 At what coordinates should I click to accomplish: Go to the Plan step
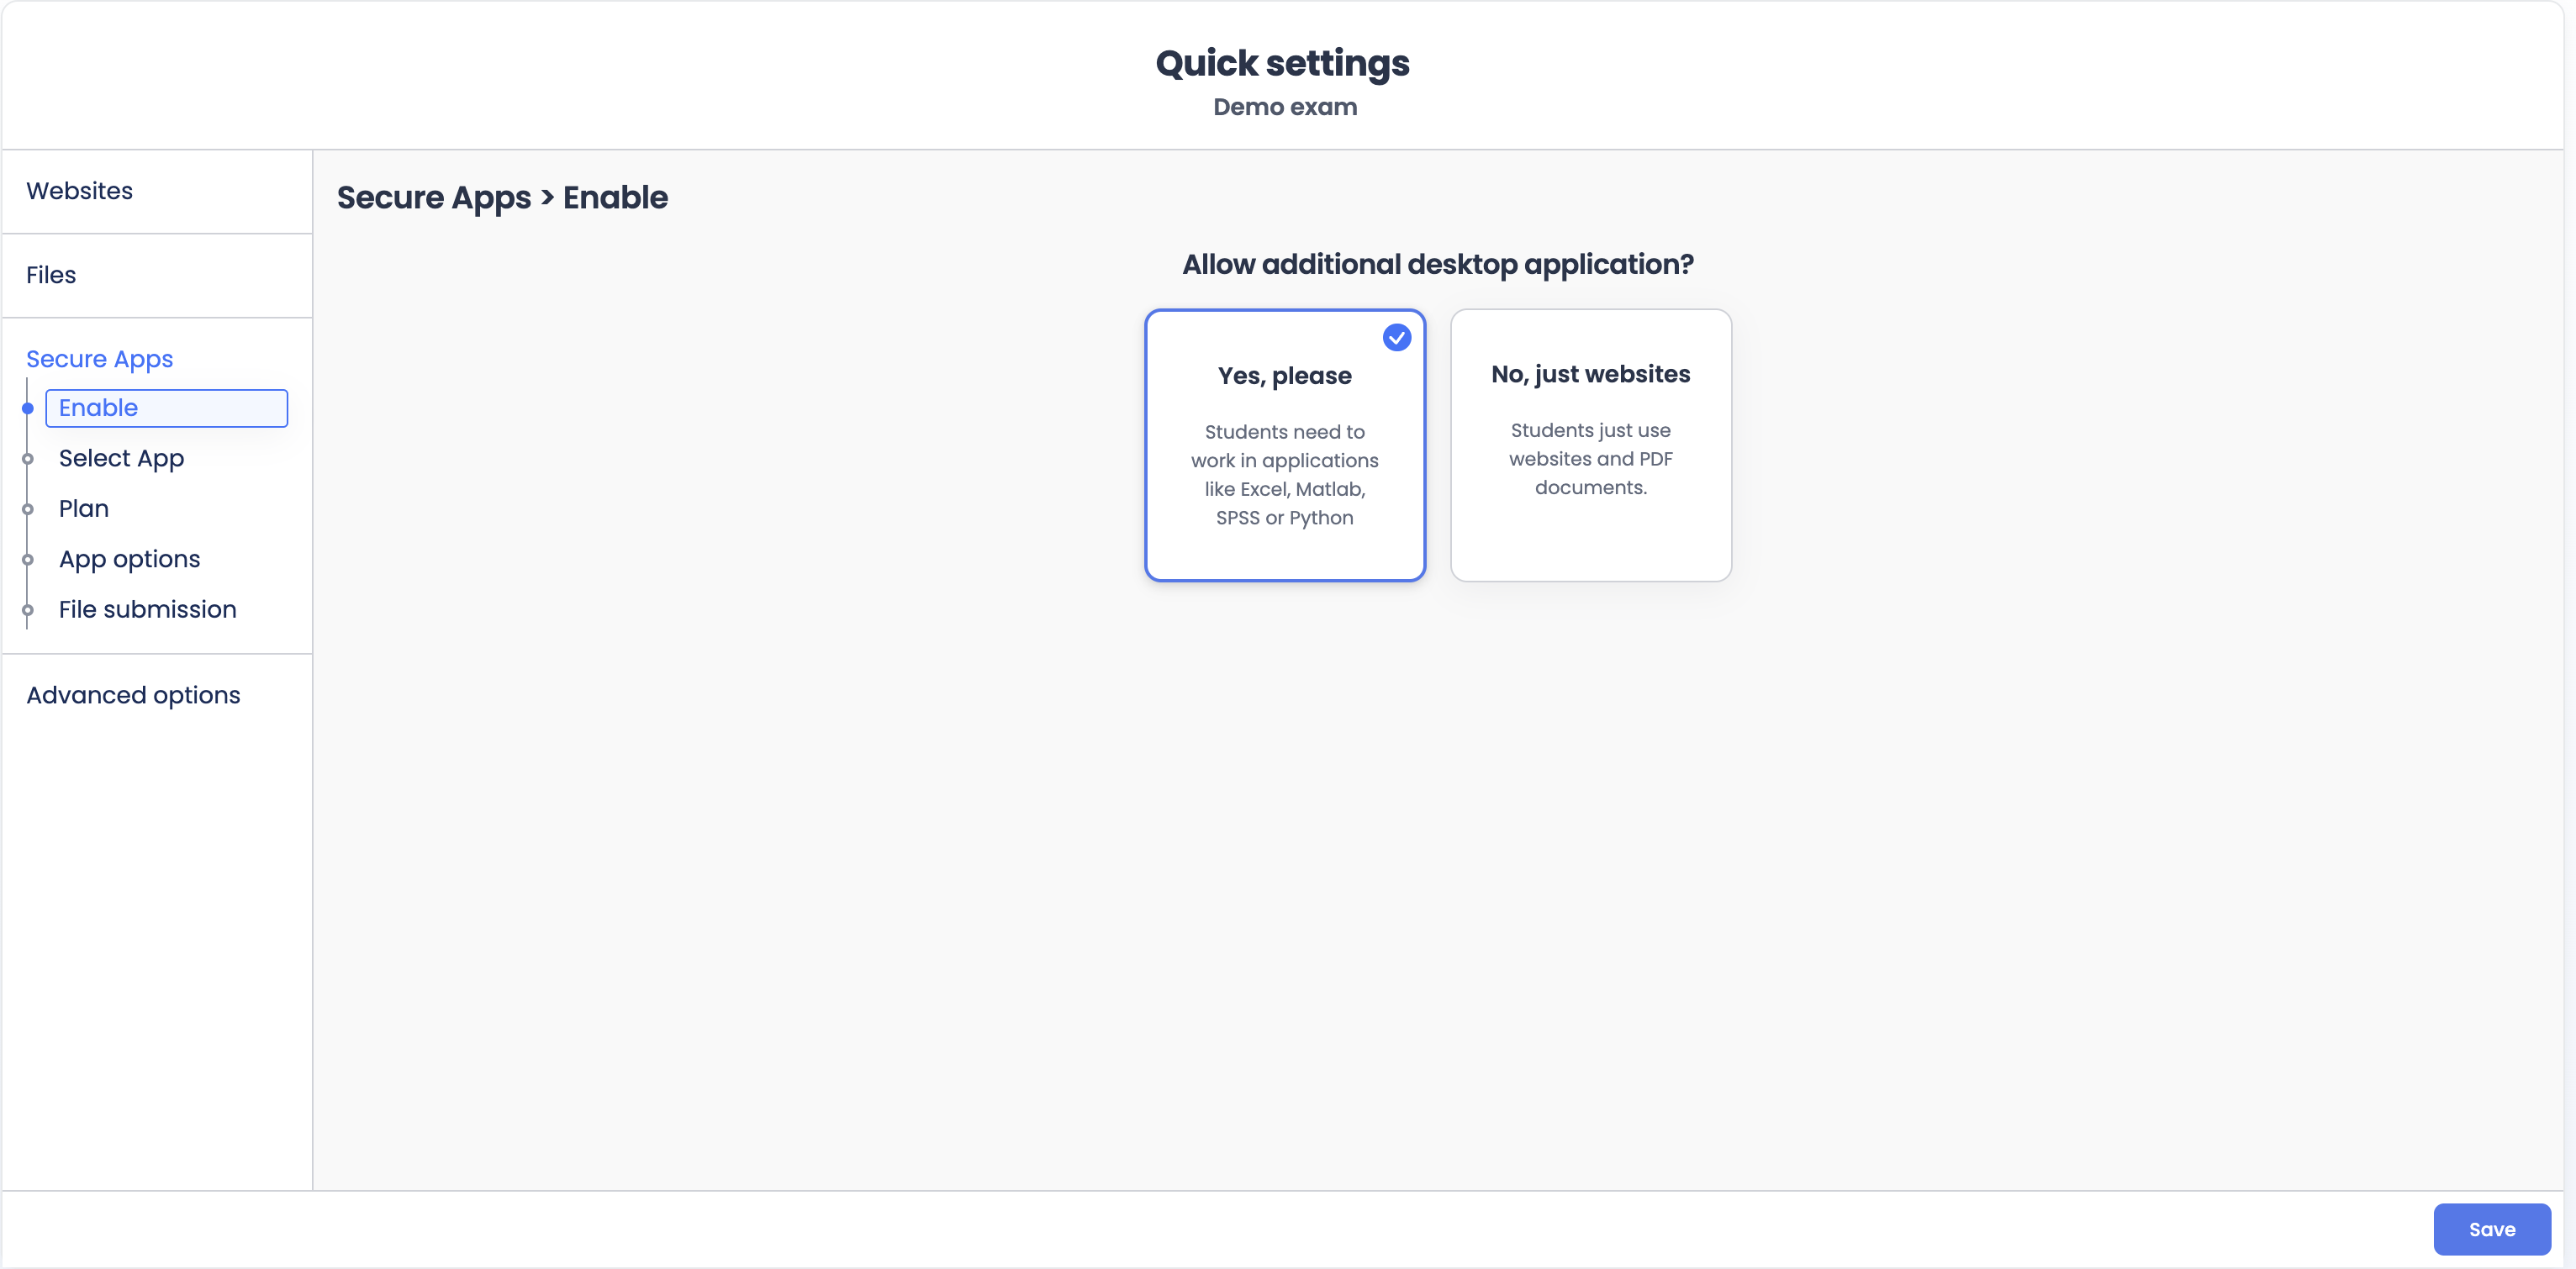point(84,508)
